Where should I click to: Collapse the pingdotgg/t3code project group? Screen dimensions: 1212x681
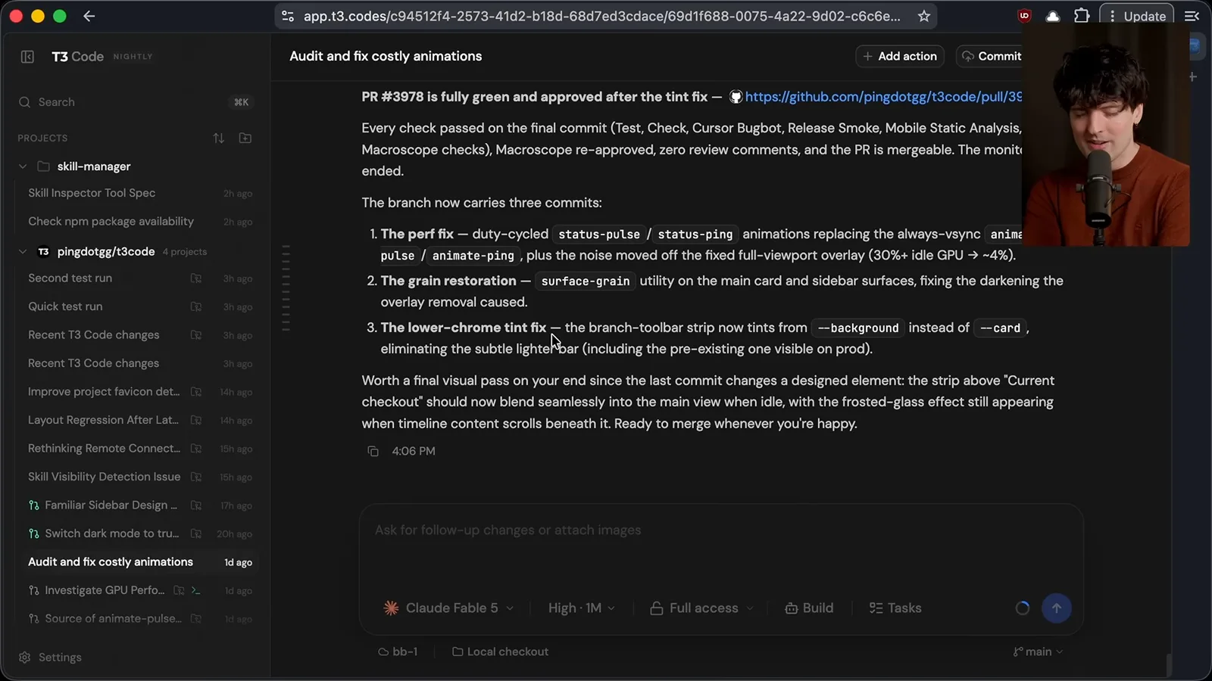click(23, 252)
